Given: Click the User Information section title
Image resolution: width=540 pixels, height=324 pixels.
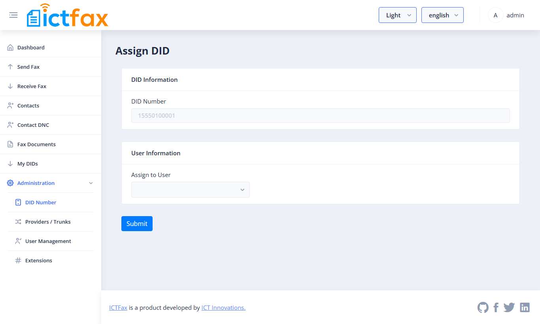Looking at the screenshot, I should [156, 153].
